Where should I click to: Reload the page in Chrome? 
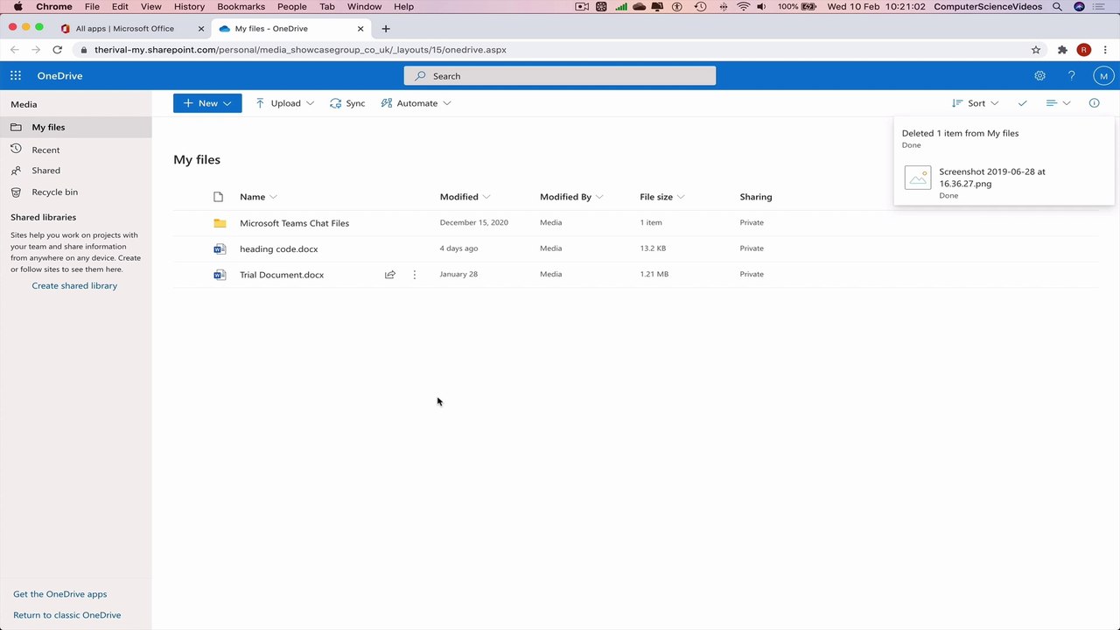pyautogui.click(x=58, y=50)
